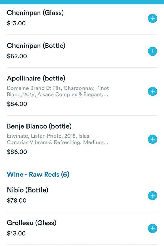Open the Nibio (Bottle) item name
The width and height of the screenshot is (164, 246).
coord(28,190)
